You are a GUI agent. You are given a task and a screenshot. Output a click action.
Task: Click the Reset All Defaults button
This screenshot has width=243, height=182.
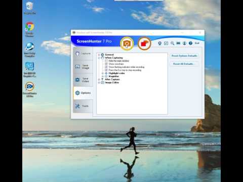pos(184,64)
